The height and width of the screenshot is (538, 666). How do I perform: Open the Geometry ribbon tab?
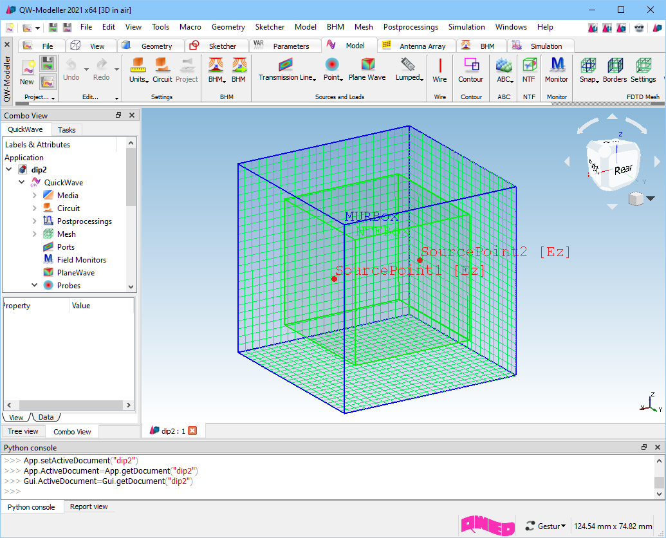click(151, 46)
